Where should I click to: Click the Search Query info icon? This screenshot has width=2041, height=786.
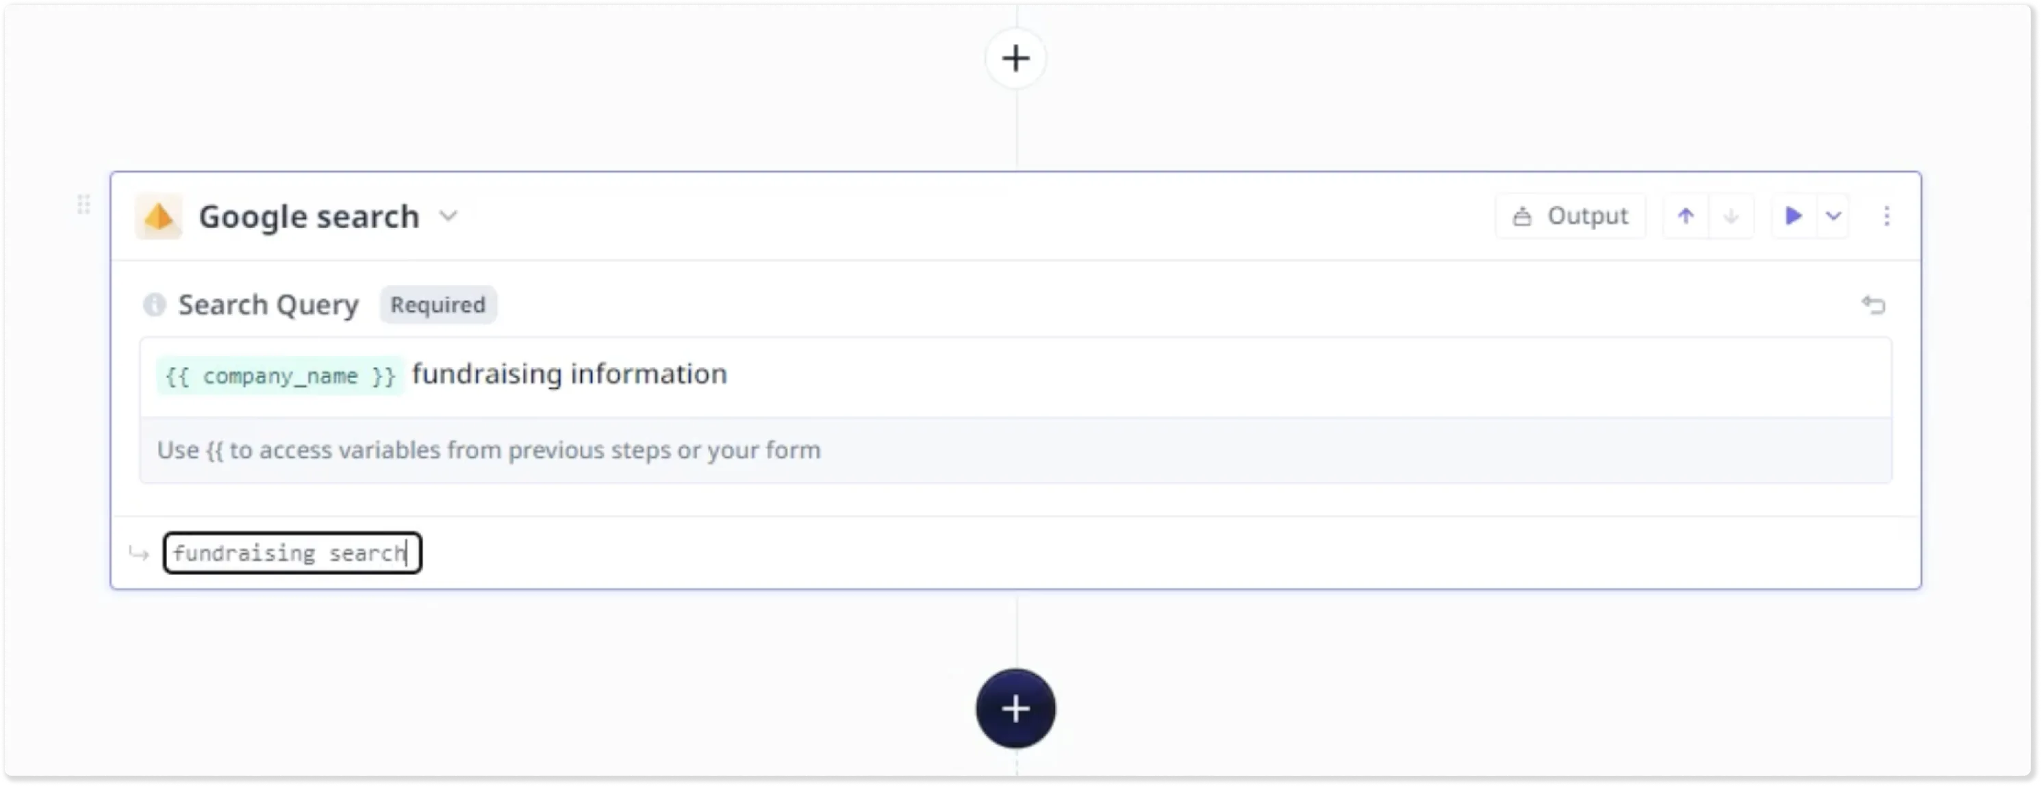point(155,305)
